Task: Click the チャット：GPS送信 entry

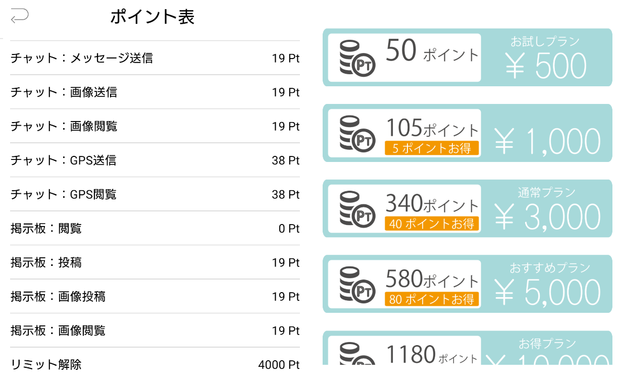Action: (154, 160)
